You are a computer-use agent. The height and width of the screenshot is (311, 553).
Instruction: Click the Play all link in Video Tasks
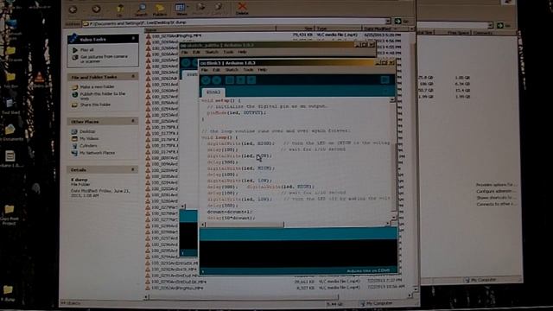click(x=87, y=50)
